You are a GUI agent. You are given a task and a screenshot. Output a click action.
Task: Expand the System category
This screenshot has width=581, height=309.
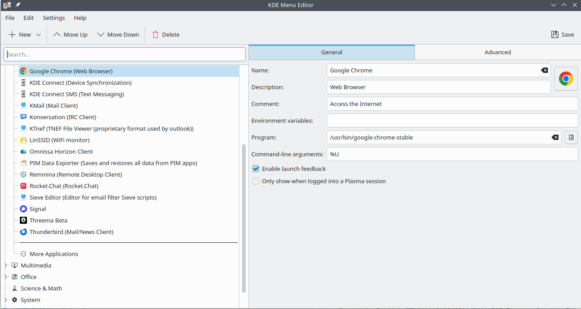point(6,300)
